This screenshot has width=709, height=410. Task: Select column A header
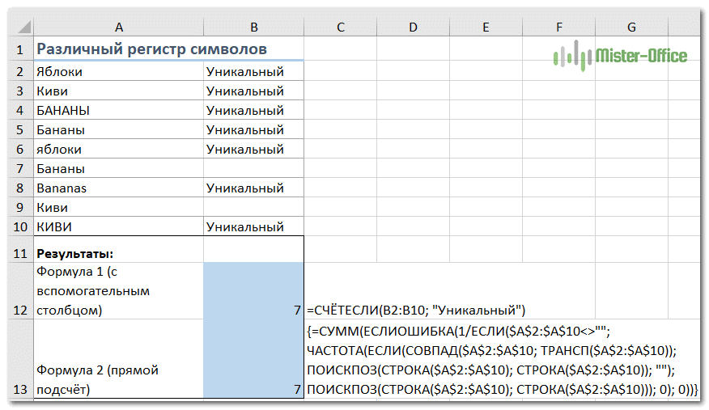[x=118, y=27]
